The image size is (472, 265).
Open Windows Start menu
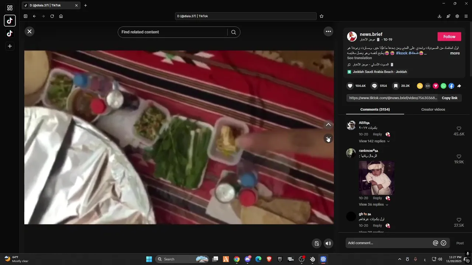(x=149, y=259)
